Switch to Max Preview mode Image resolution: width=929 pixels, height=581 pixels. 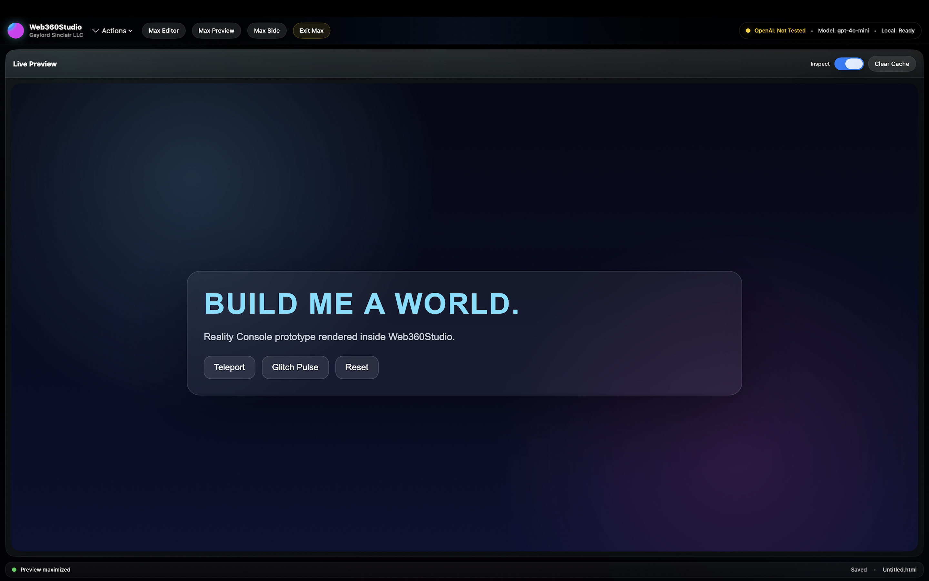point(216,30)
